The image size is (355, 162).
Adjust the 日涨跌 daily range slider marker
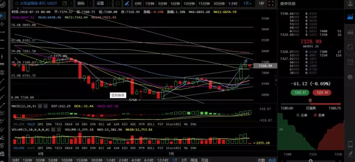tap(310, 100)
